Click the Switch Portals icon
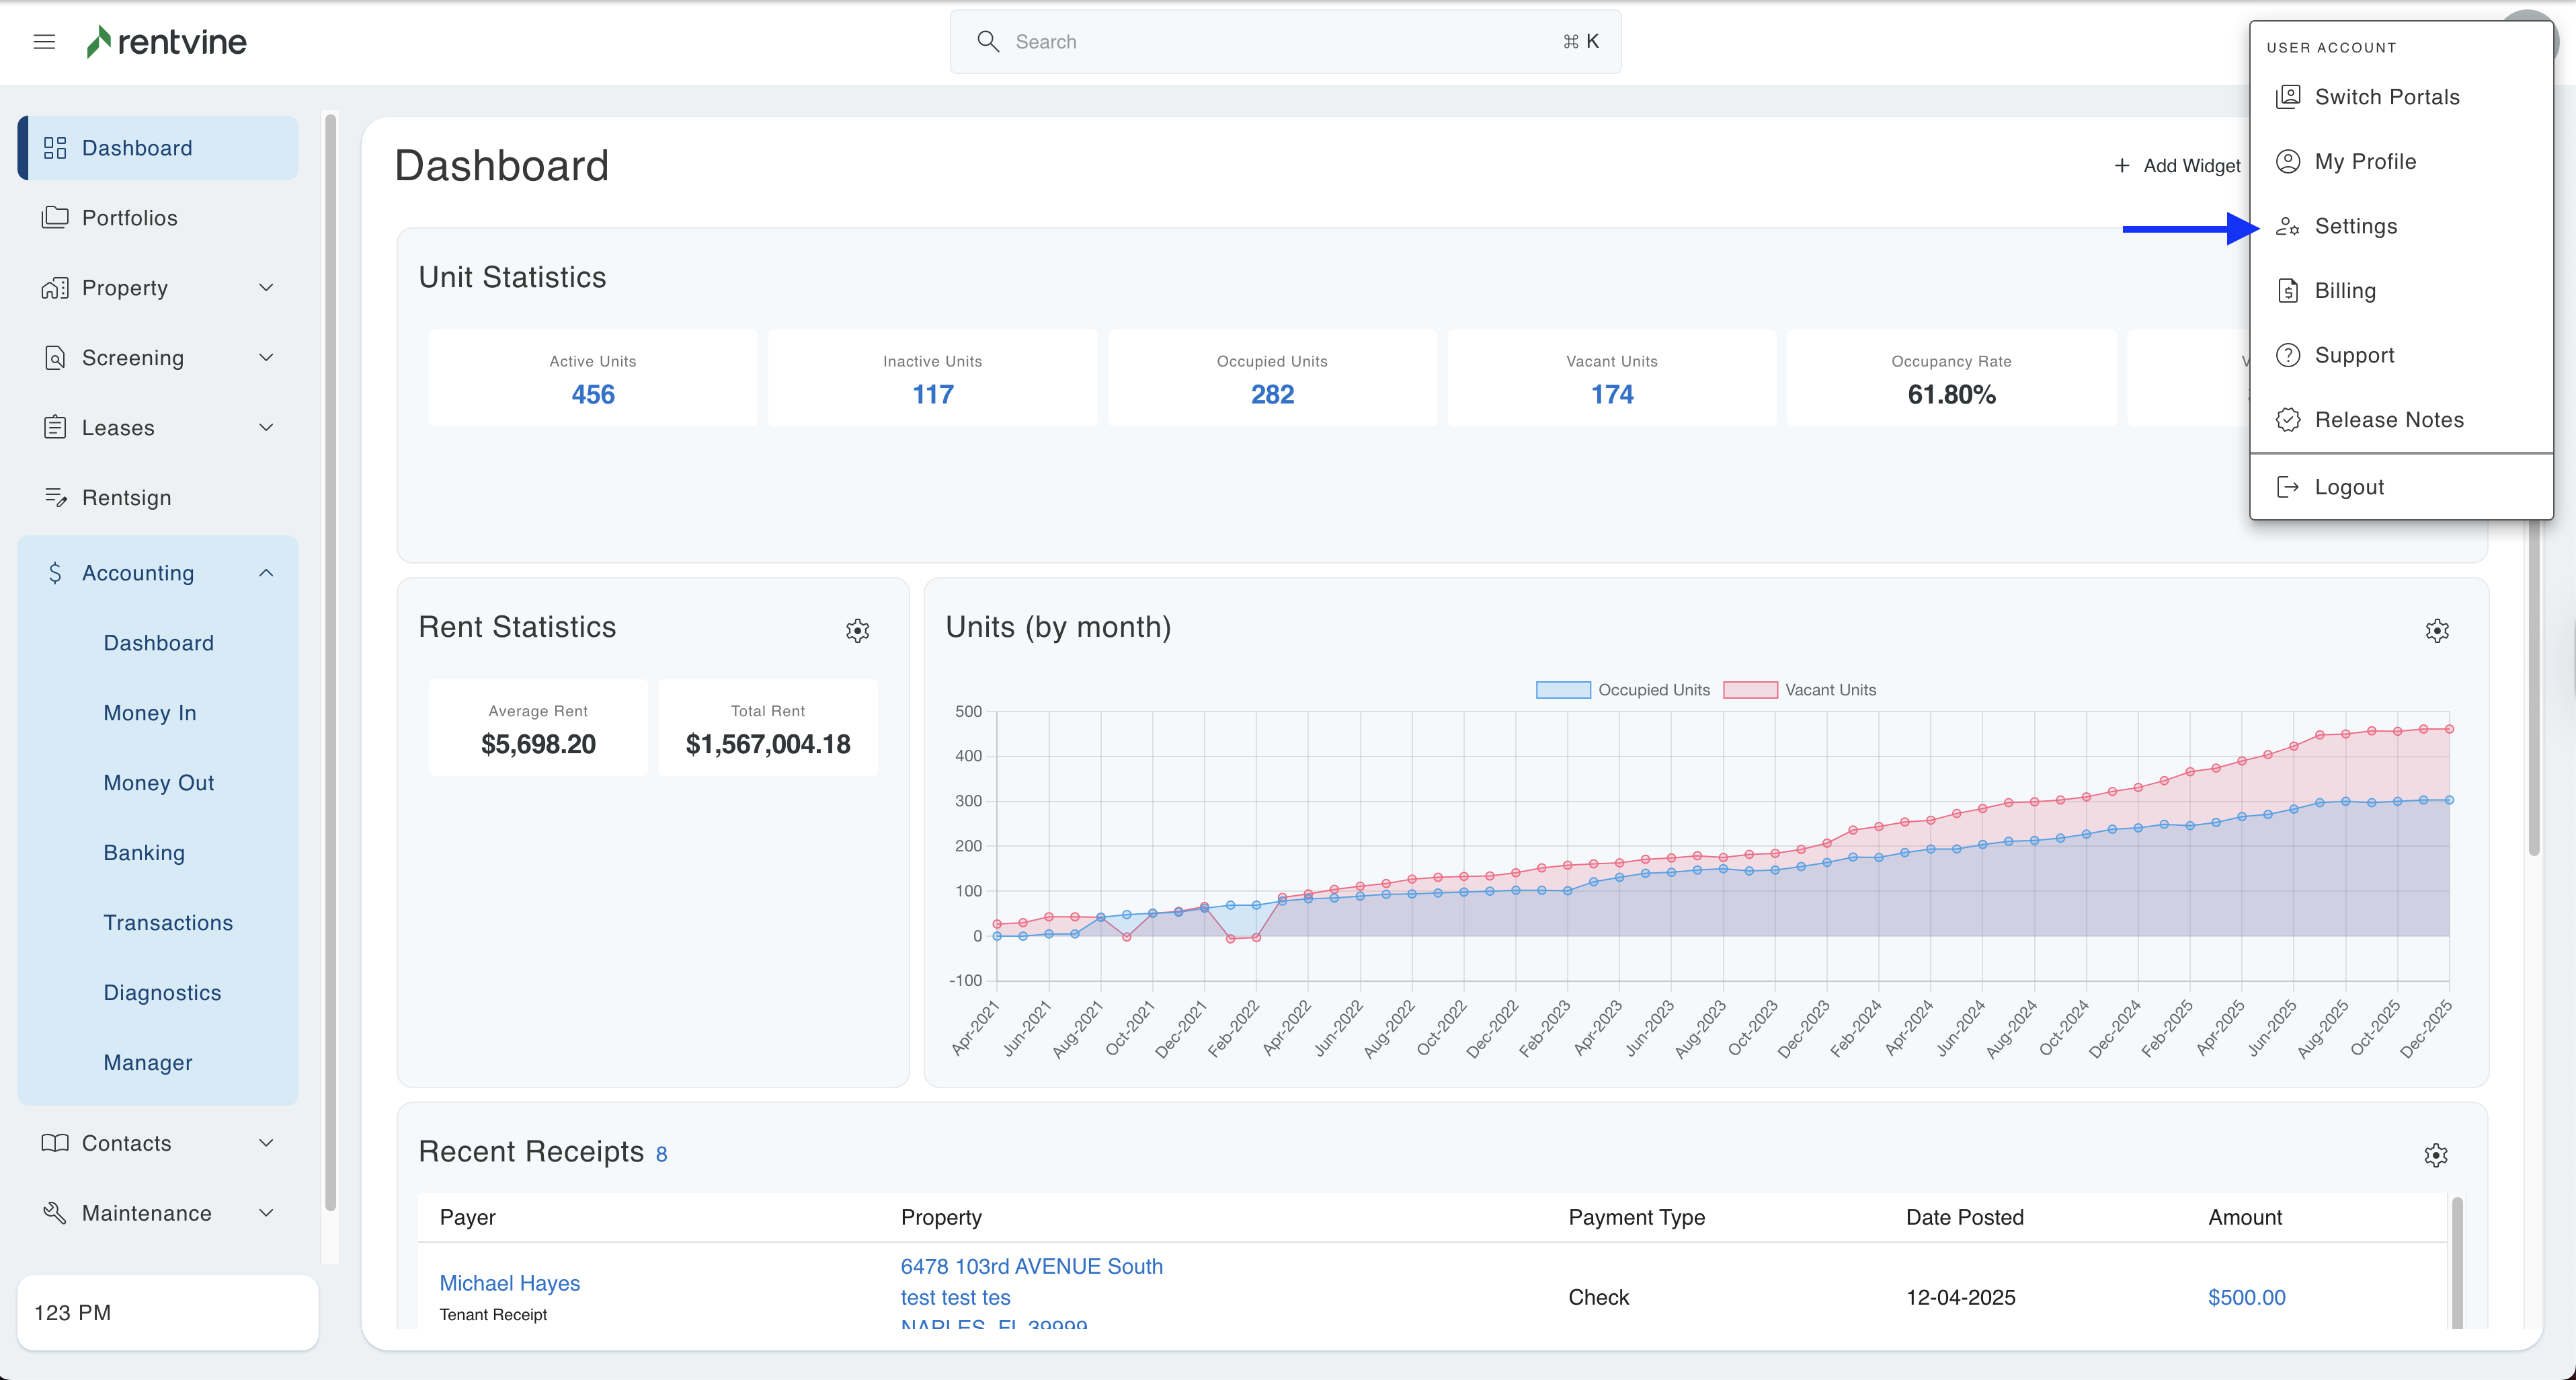Image resolution: width=2576 pixels, height=1380 pixels. [2287, 97]
